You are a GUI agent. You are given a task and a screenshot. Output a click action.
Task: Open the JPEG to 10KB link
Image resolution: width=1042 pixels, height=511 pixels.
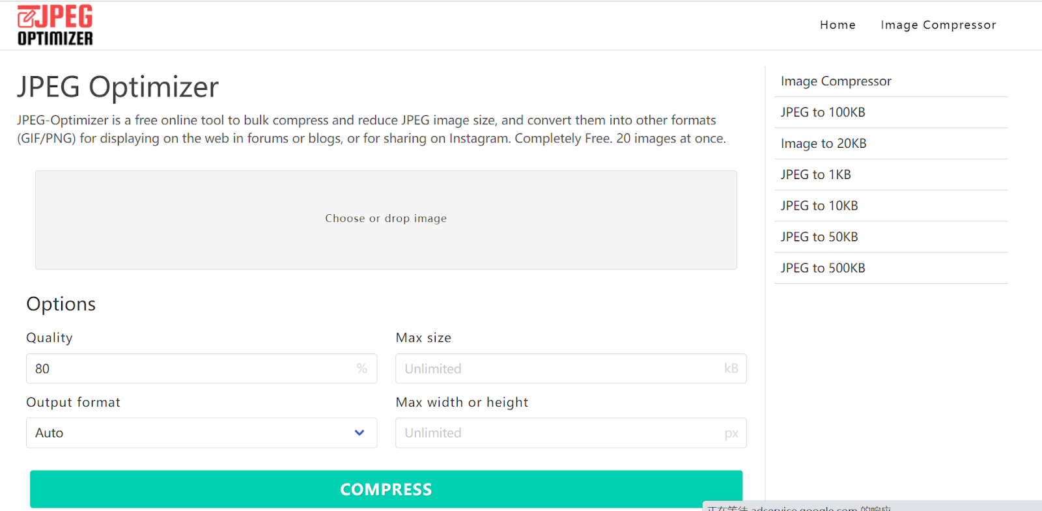click(819, 206)
